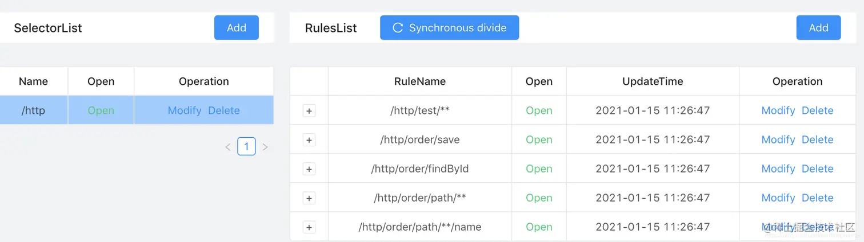This screenshot has height=242, width=864.
Task: Expand the /http/order/path/** rule row
Action: [309, 198]
